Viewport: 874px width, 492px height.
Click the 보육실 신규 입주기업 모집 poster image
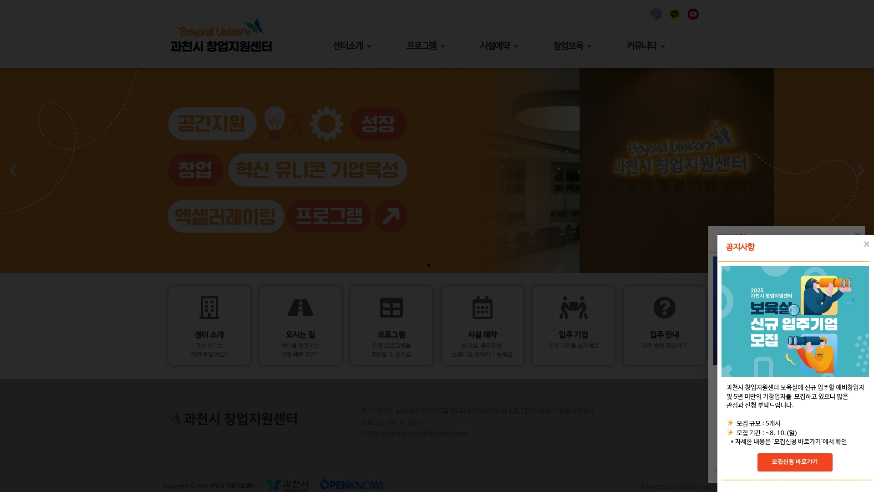[795, 321]
